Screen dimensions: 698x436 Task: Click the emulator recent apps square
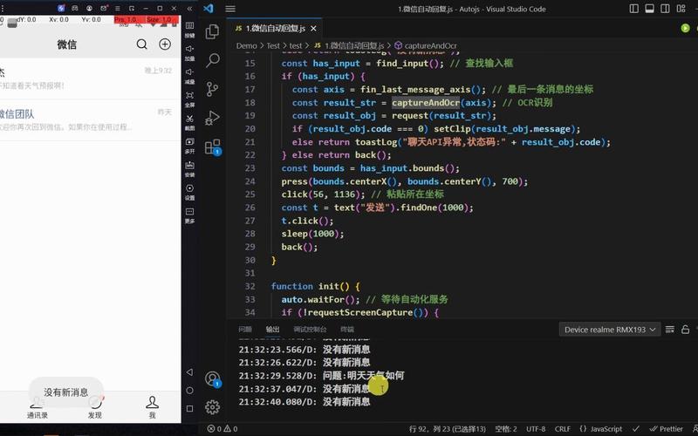189,408
